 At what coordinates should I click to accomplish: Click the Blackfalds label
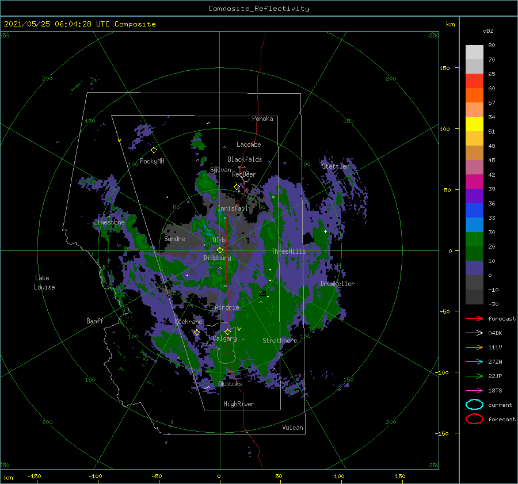pyautogui.click(x=245, y=159)
